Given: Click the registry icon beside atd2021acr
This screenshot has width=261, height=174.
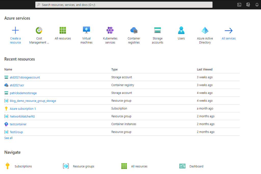Looking at the screenshot, I should click(x=6, y=85).
